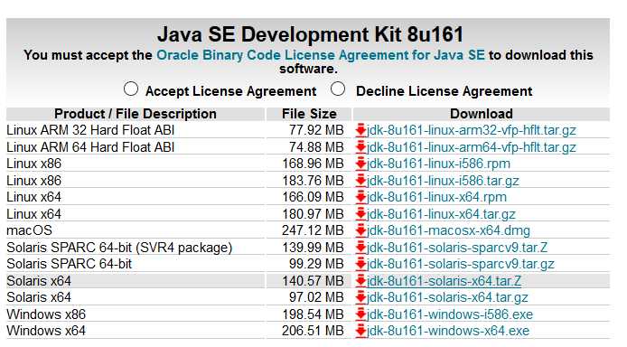Click red download arrow for solaris-sparcv9.tar.Z
627x347 pixels.
coord(360,248)
